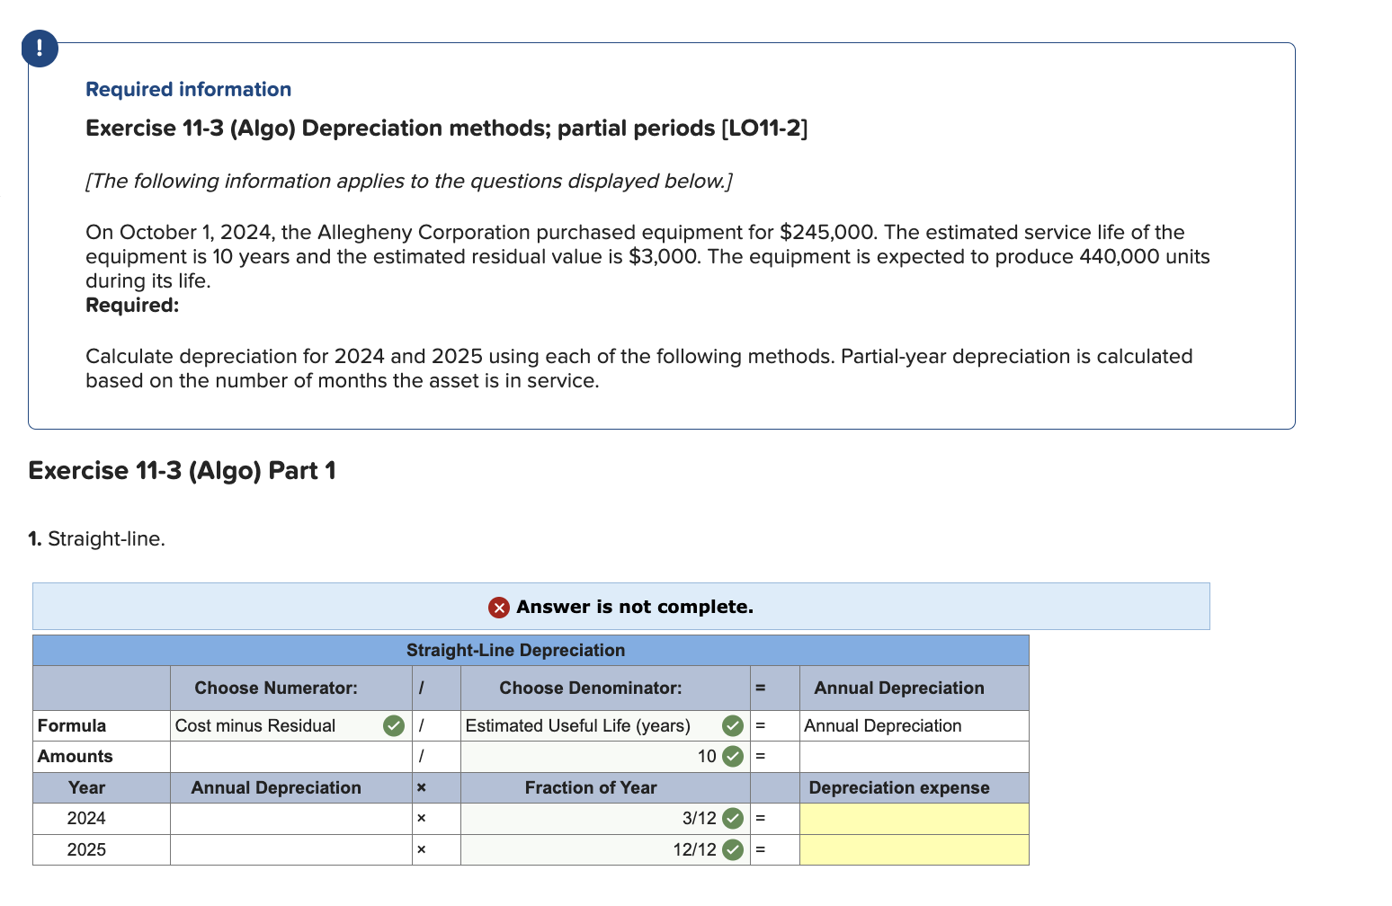Click the Year column header
Image resolution: width=1392 pixels, height=906 pixels.
(x=86, y=787)
